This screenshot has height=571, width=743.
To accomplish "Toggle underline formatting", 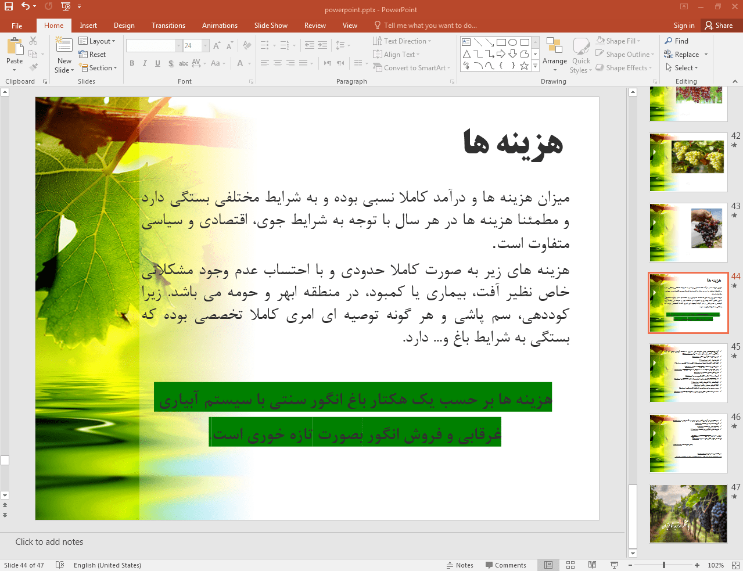I will tap(157, 63).
